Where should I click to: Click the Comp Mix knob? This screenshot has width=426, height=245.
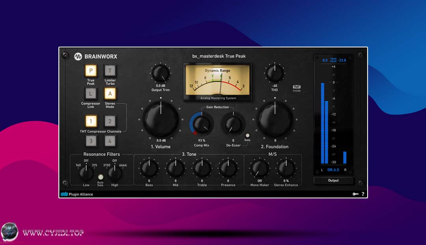pyautogui.click(x=202, y=124)
